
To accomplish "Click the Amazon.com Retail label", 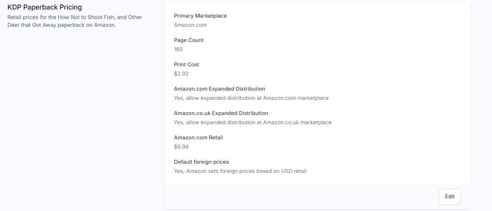I will (x=198, y=137).
